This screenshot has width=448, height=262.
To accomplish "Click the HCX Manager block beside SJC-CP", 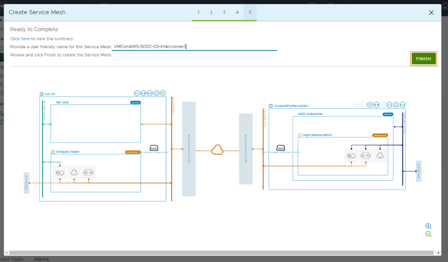I will coord(26,183).
